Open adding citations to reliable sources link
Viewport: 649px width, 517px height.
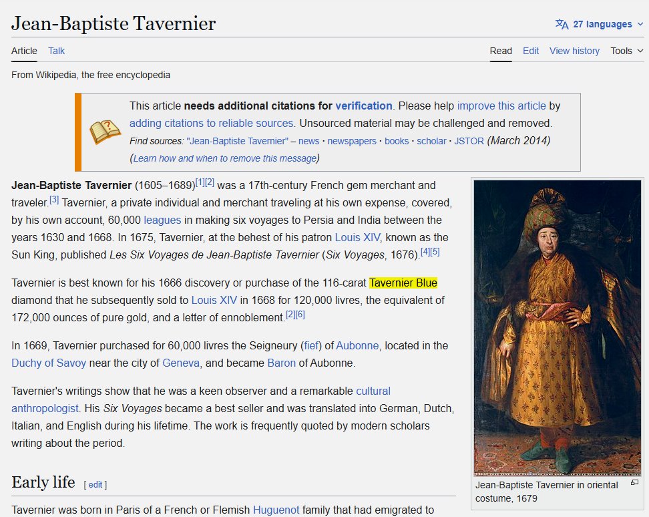(x=212, y=124)
